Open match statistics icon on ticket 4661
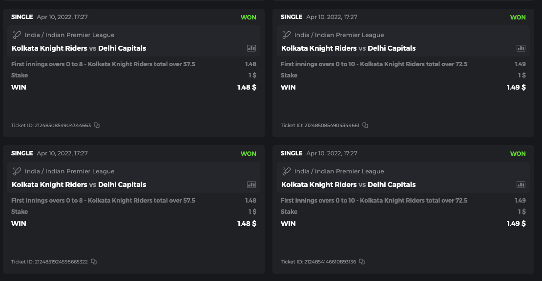The height and width of the screenshot is (281, 542). tap(521, 48)
